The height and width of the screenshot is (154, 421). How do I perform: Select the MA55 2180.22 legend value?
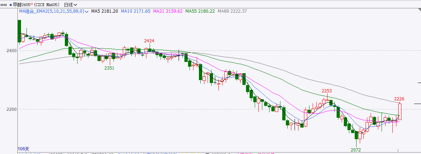pos(200,11)
